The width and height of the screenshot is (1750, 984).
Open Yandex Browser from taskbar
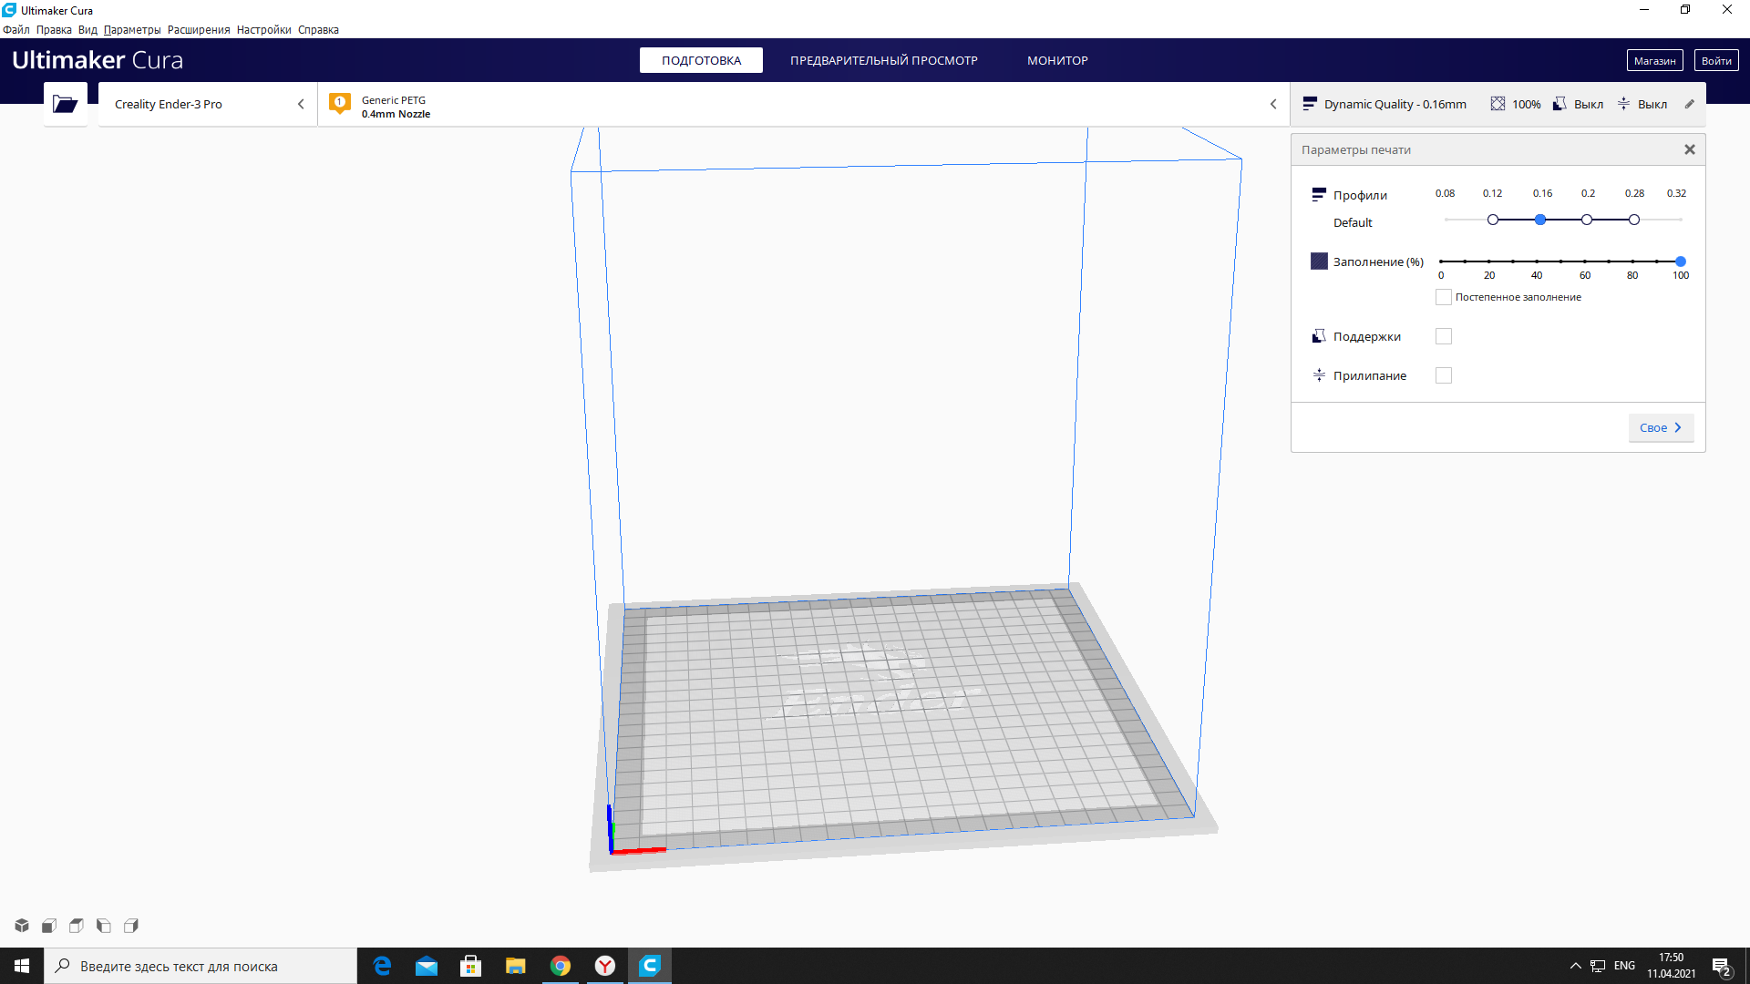pyautogui.click(x=605, y=966)
